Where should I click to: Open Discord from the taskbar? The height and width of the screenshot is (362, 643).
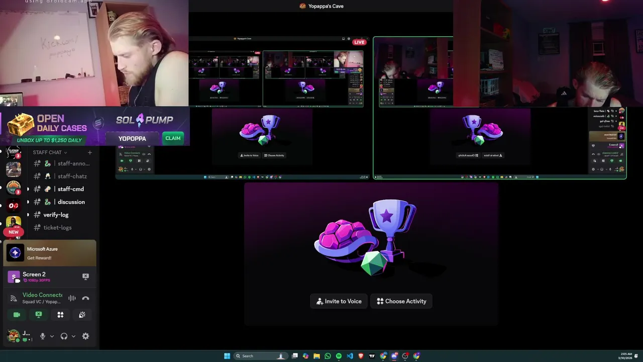point(394,356)
